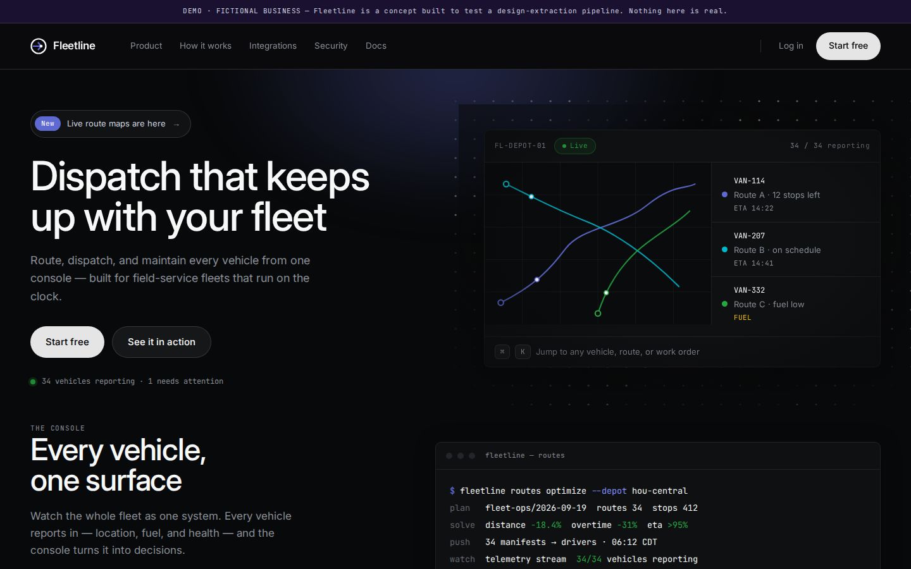Screen dimensions: 911x569
Task: Open the Live route maps are here announcement
Action: (111, 124)
